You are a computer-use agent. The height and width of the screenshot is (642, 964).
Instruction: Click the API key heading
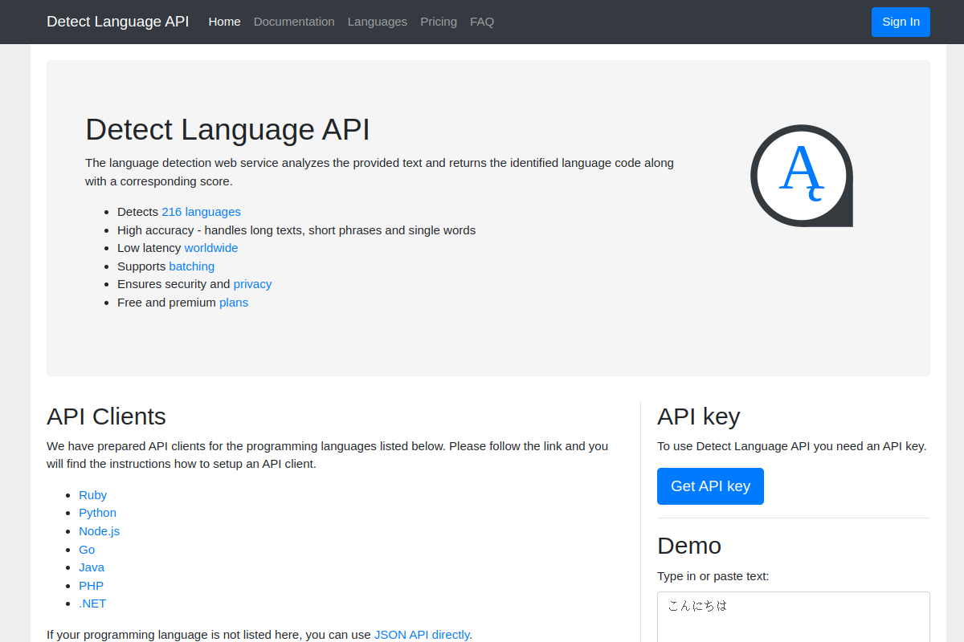(x=698, y=416)
